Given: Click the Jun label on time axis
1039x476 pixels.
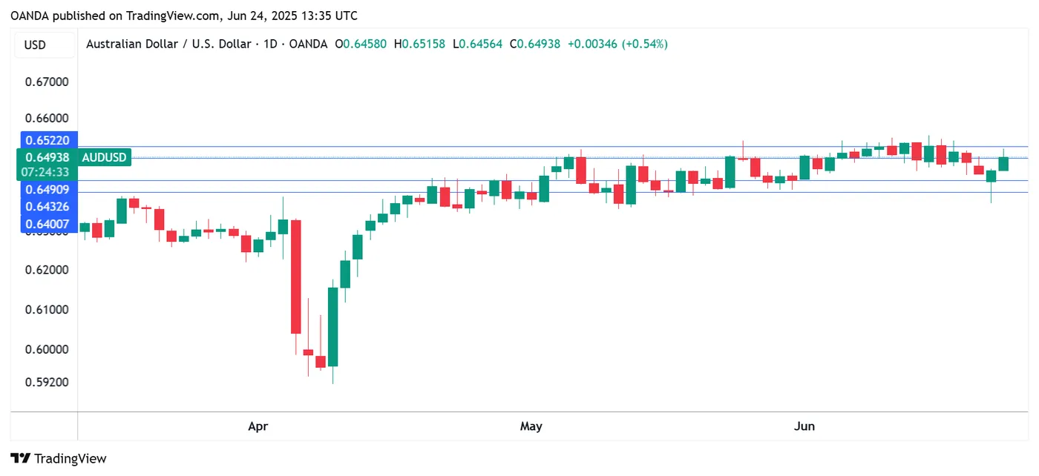Looking at the screenshot, I should tap(804, 426).
